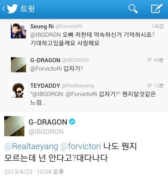Follow @forvictori mention in main tweet
168x179 pixels.
tap(80, 146)
